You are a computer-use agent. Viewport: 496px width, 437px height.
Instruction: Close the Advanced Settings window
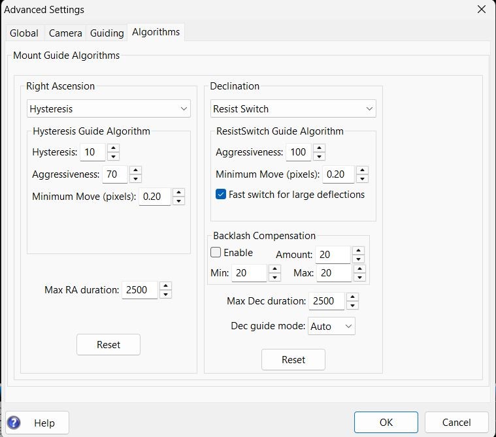(x=482, y=9)
